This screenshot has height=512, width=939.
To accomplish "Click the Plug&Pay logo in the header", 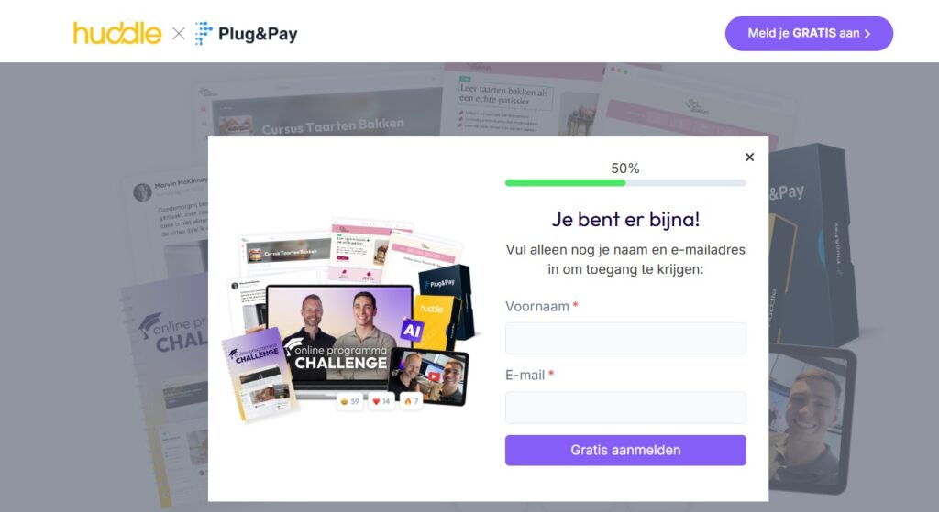I will pos(246,34).
